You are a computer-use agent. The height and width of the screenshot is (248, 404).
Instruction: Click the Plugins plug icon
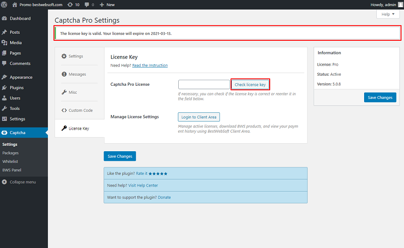[x=4, y=88]
